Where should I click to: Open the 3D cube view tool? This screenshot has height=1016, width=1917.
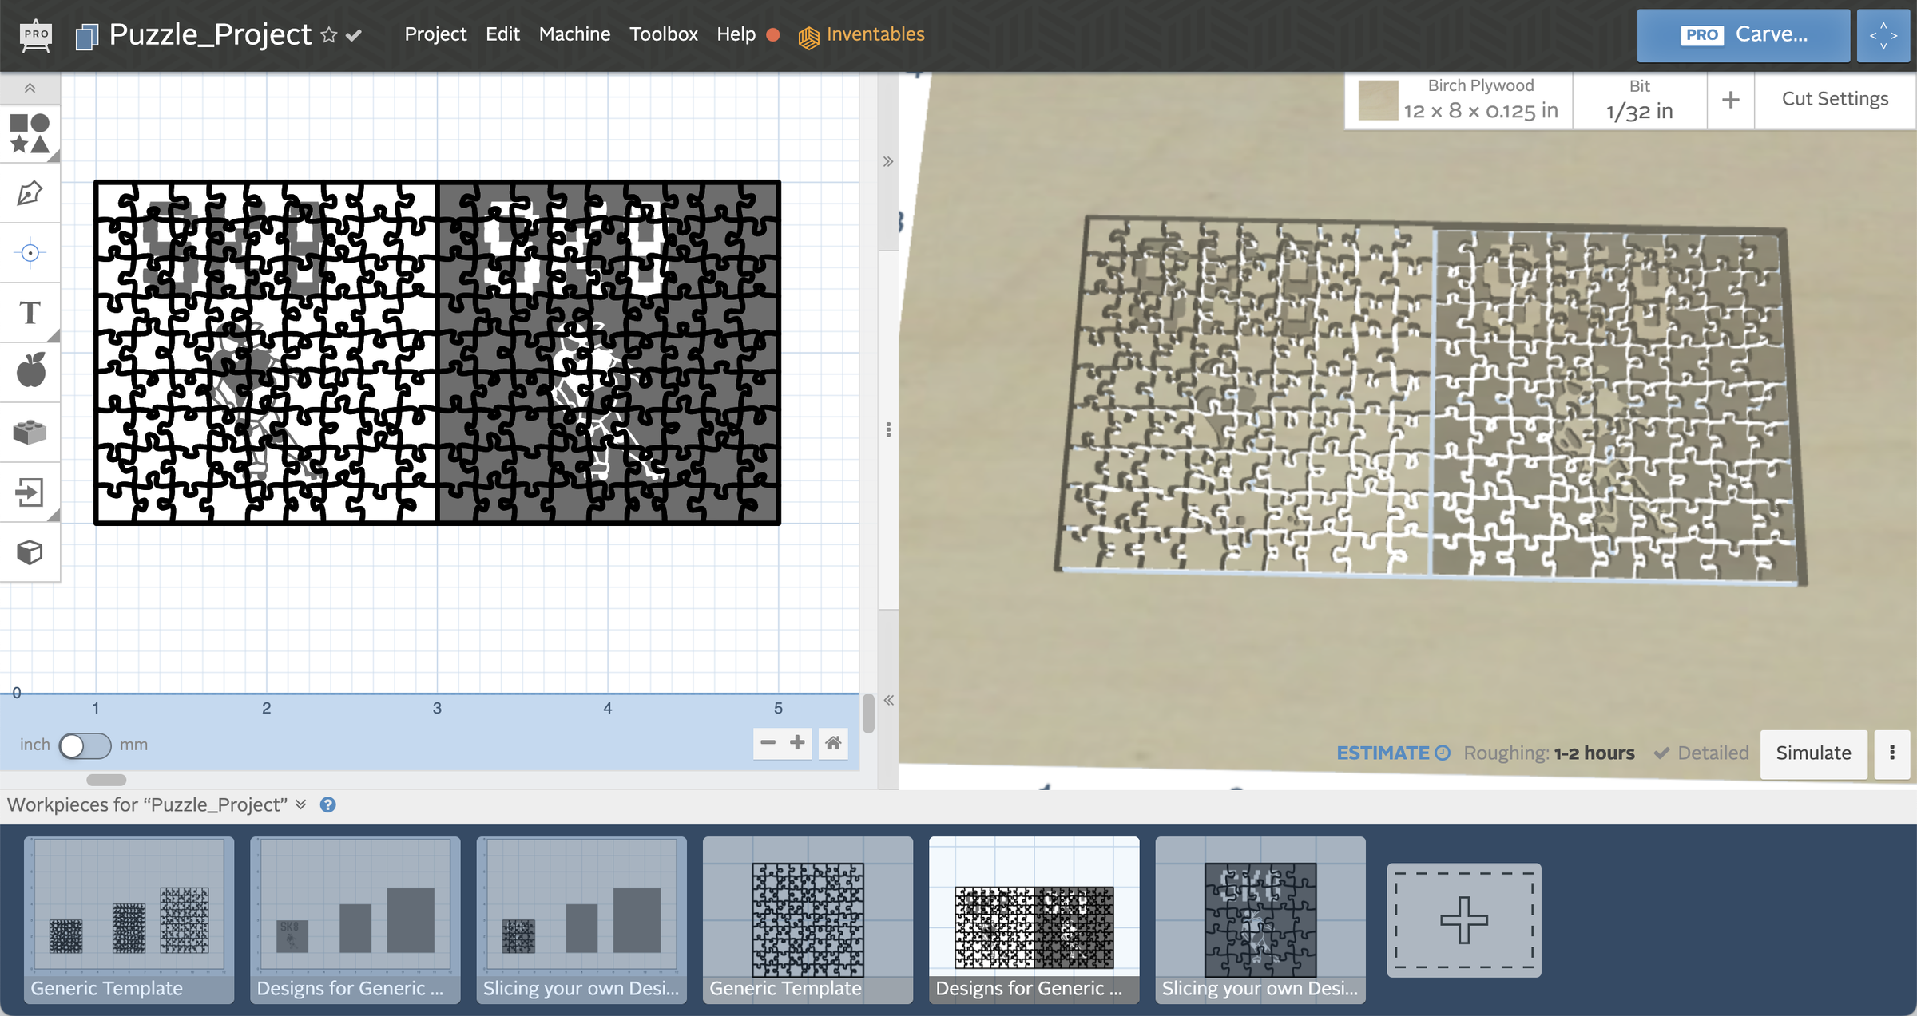click(30, 551)
